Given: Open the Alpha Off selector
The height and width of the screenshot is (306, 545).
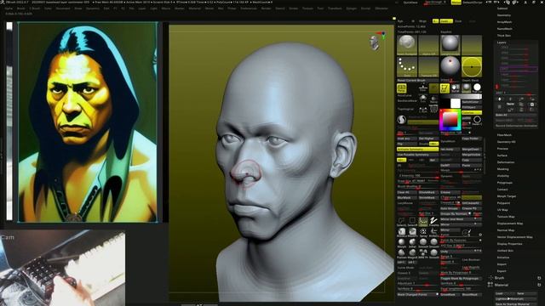Looking at the screenshot, I should point(428,45).
